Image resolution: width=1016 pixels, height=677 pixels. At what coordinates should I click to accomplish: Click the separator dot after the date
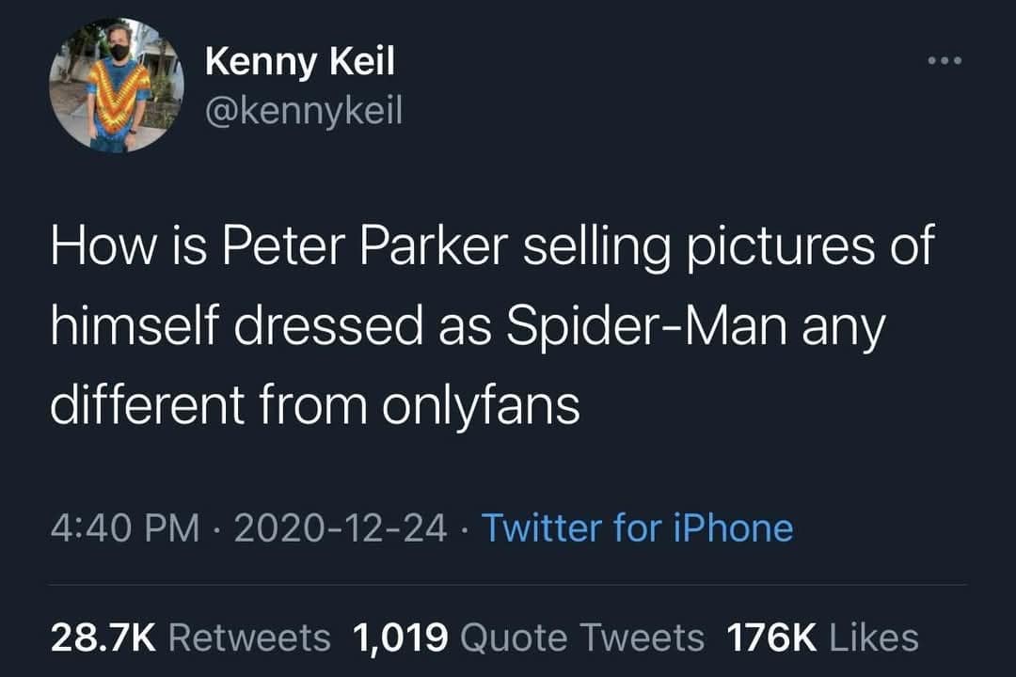[467, 528]
